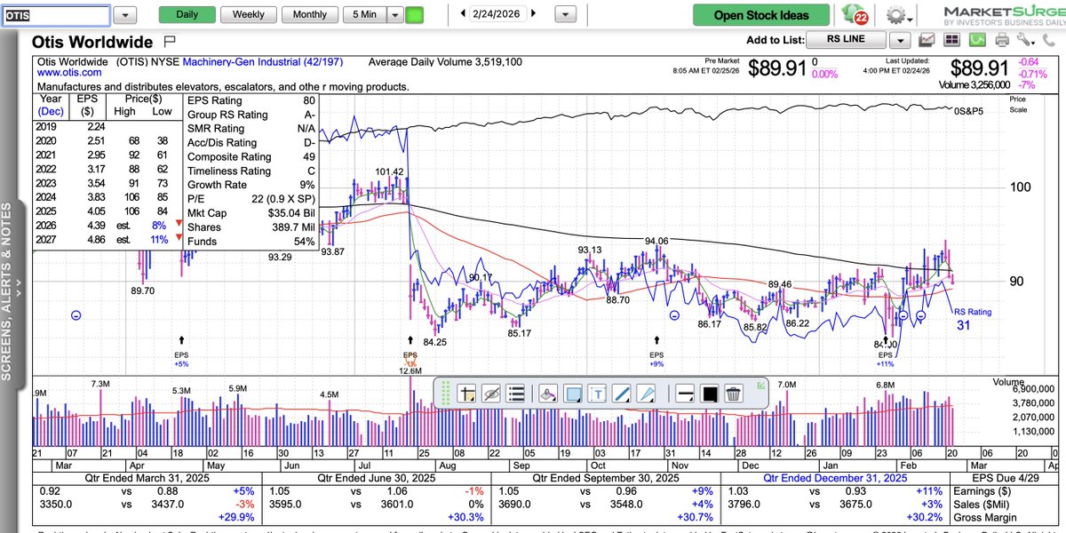Click the RS LINE list button
Image resolution: width=1066 pixels, height=533 pixels.
pos(846,40)
